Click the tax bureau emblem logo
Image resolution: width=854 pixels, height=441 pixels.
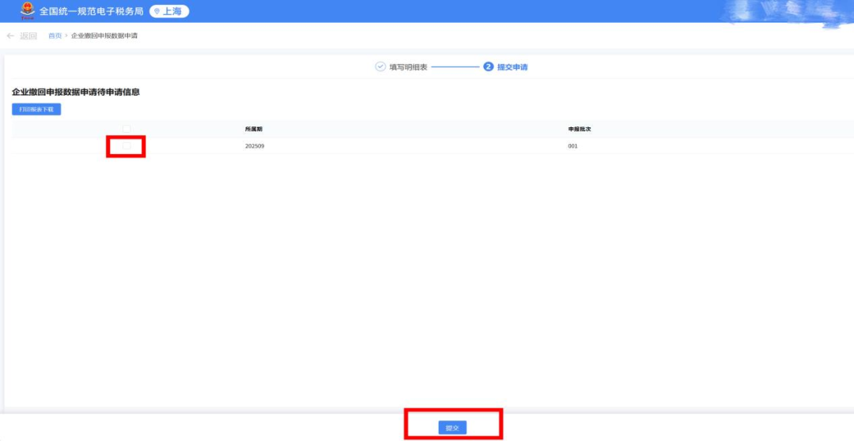[x=28, y=11]
